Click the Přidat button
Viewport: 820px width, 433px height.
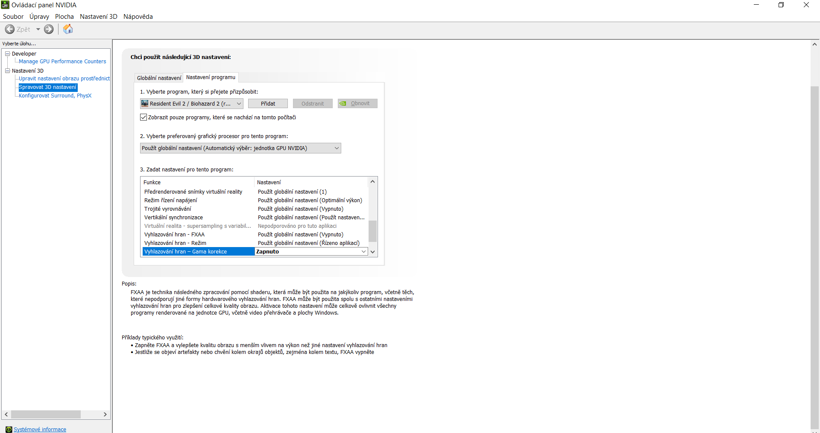coord(268,103)
